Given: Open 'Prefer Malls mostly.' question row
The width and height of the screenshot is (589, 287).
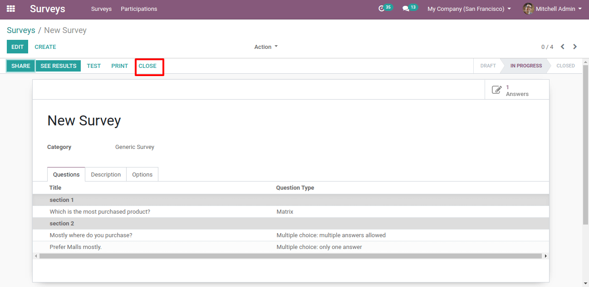Looking at the screenshot, I should pyautogui.click(x=291, y=247).
